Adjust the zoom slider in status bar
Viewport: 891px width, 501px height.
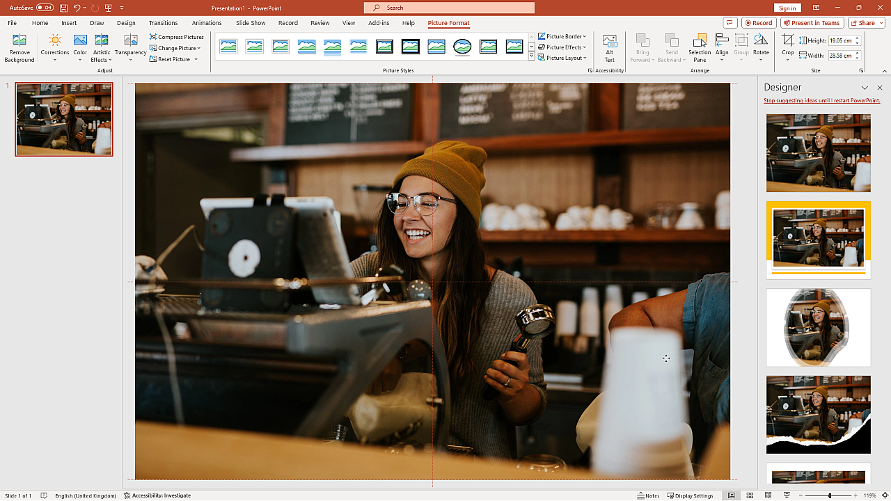tap(829, 495)
